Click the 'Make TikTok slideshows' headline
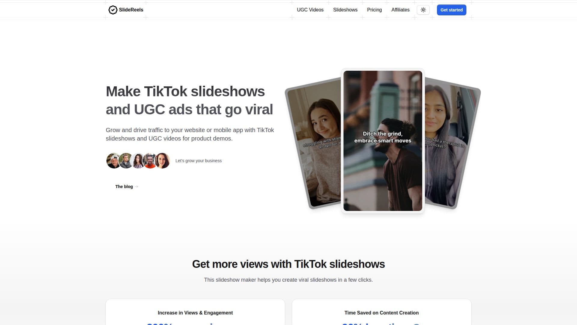 pyautogui.click(x=189, y=100)
